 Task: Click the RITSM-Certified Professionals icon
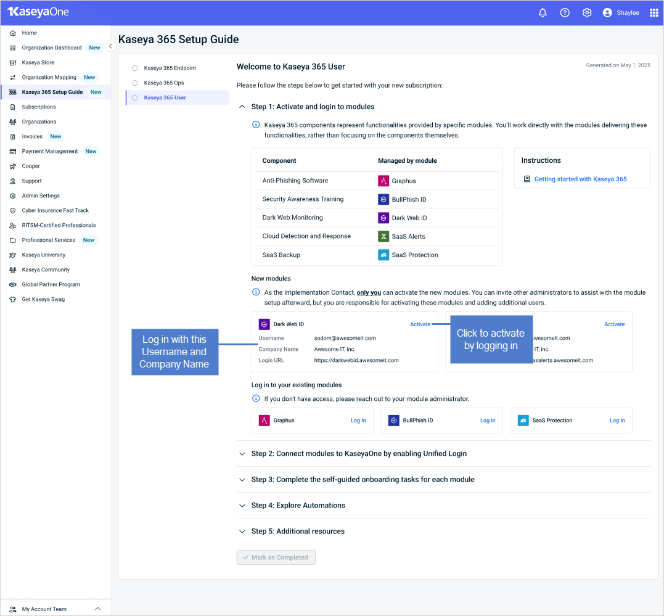13,226
